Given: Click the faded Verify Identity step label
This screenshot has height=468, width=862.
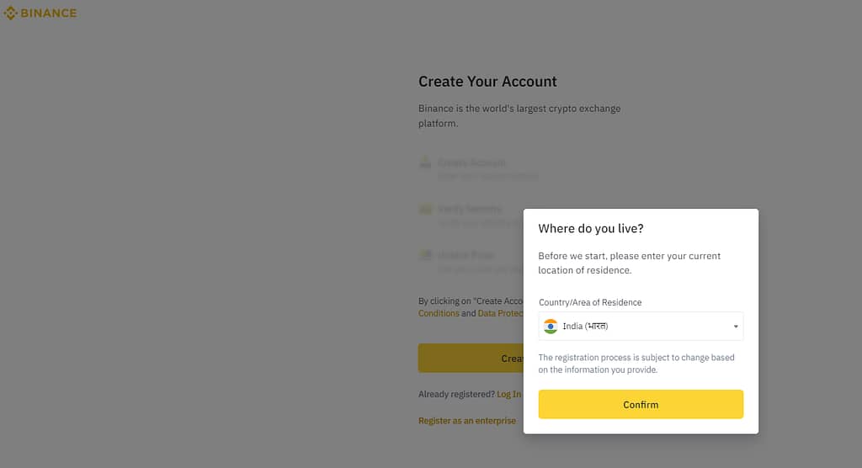Looking at the screenshot, I should click(470, 209).
